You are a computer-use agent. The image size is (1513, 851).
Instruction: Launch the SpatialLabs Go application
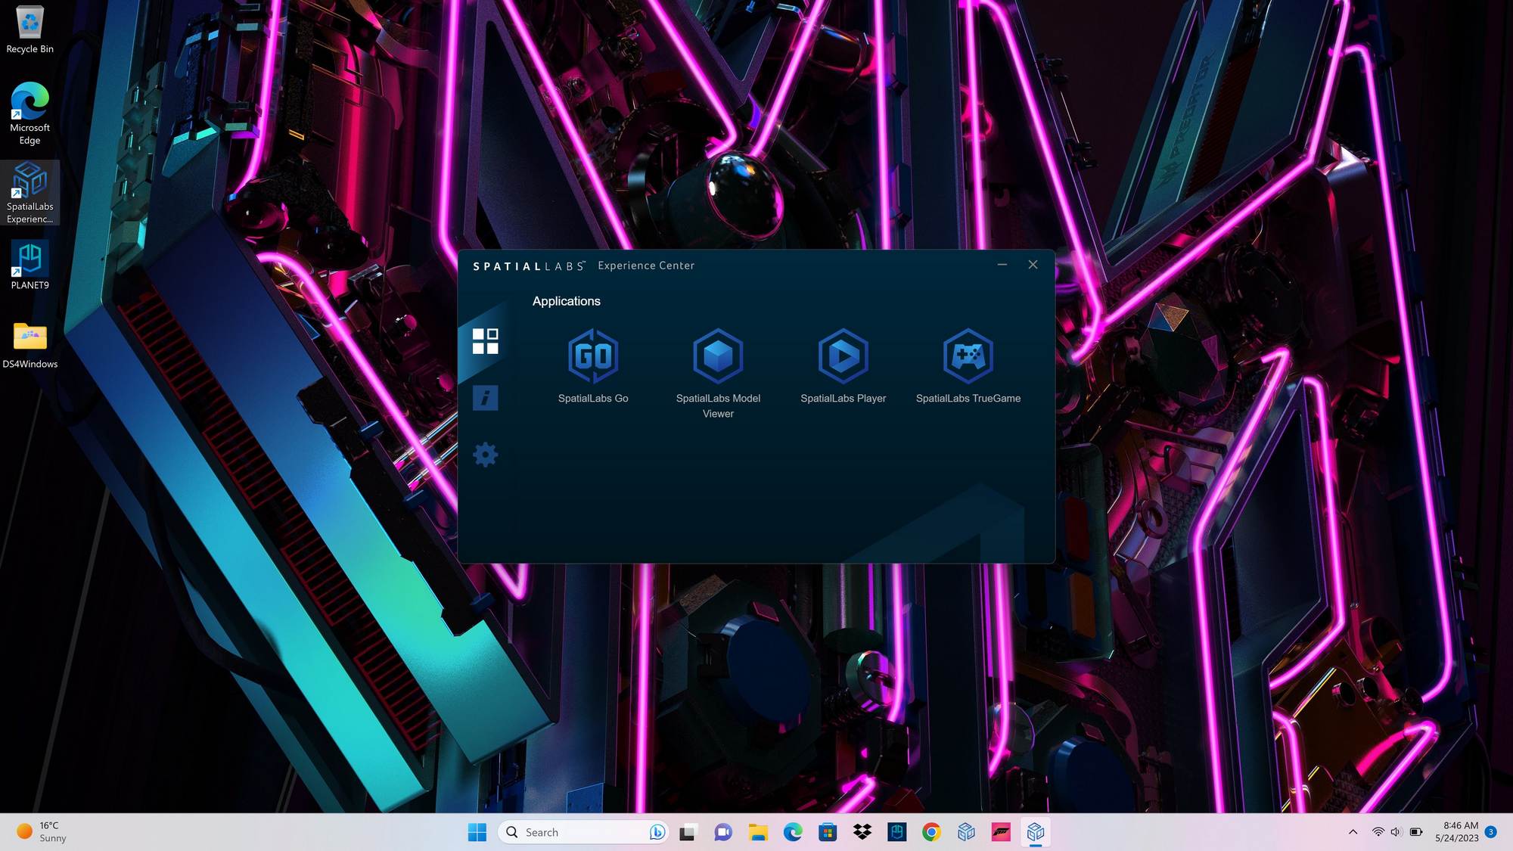coord(593,356)
